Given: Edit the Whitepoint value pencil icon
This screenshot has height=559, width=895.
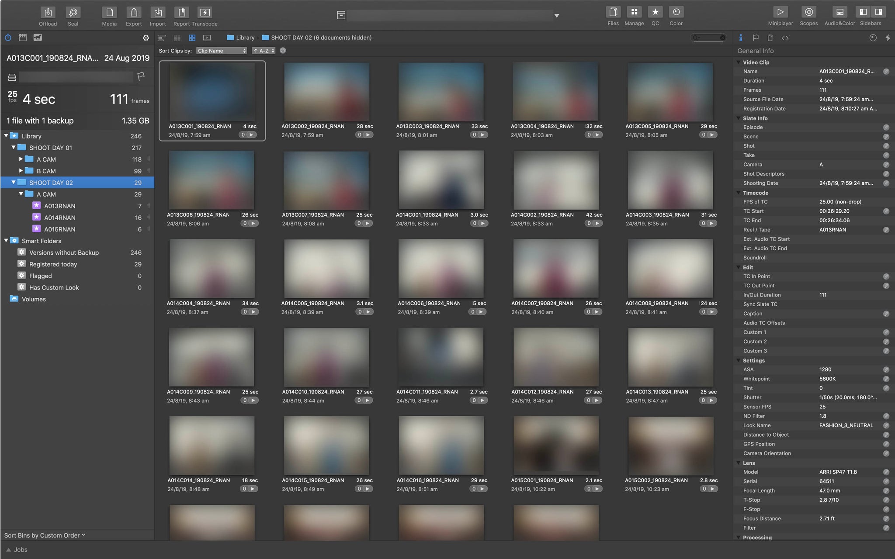Looking at the screenshot, I should (x=886, y=379).
